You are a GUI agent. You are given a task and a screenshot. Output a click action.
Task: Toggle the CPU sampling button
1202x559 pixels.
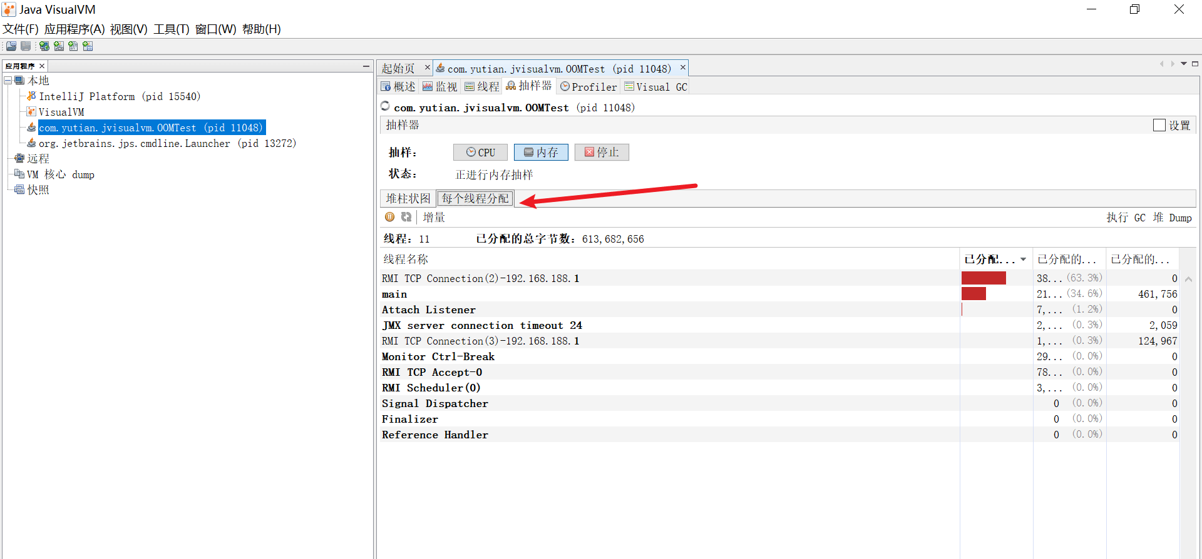pyautogui.click(x=480, y=153)
